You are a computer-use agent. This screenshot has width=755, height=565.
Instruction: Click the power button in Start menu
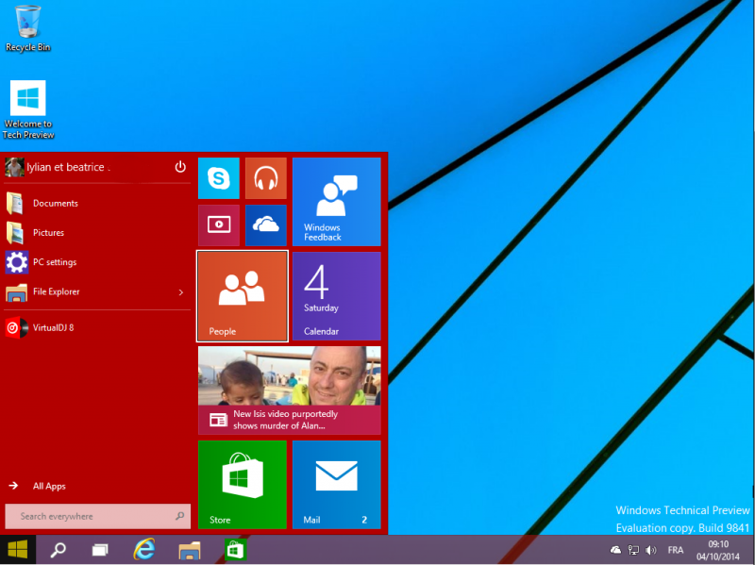point(180,167)
